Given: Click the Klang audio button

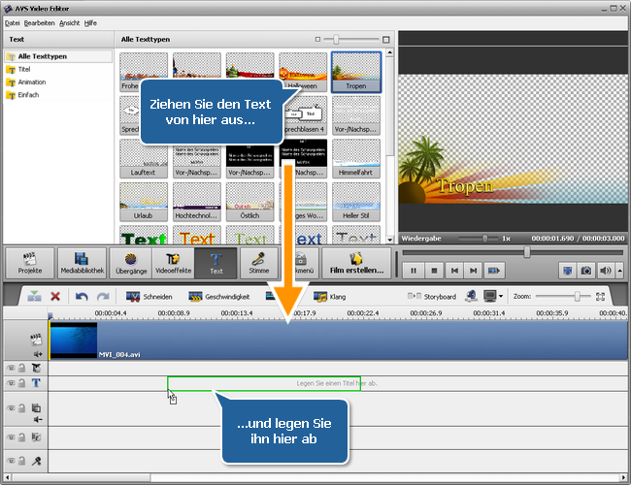Looking at the screenshot, I should (330, 297).
